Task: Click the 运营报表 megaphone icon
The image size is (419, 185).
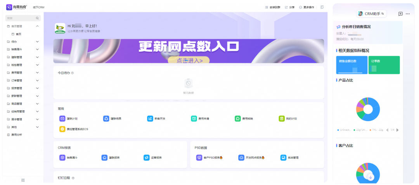Action: 146,158
